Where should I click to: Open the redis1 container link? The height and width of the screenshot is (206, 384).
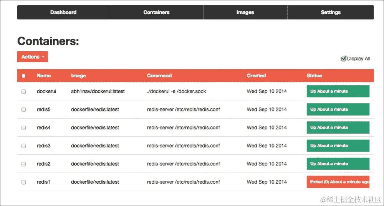[x=43, y=182]
